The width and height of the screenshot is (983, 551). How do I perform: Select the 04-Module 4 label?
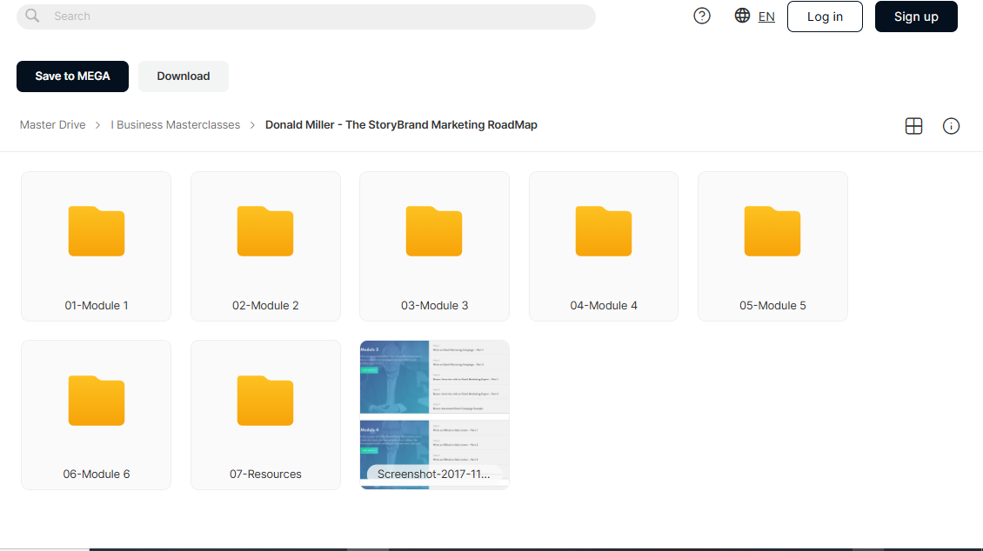pos(604,306)
